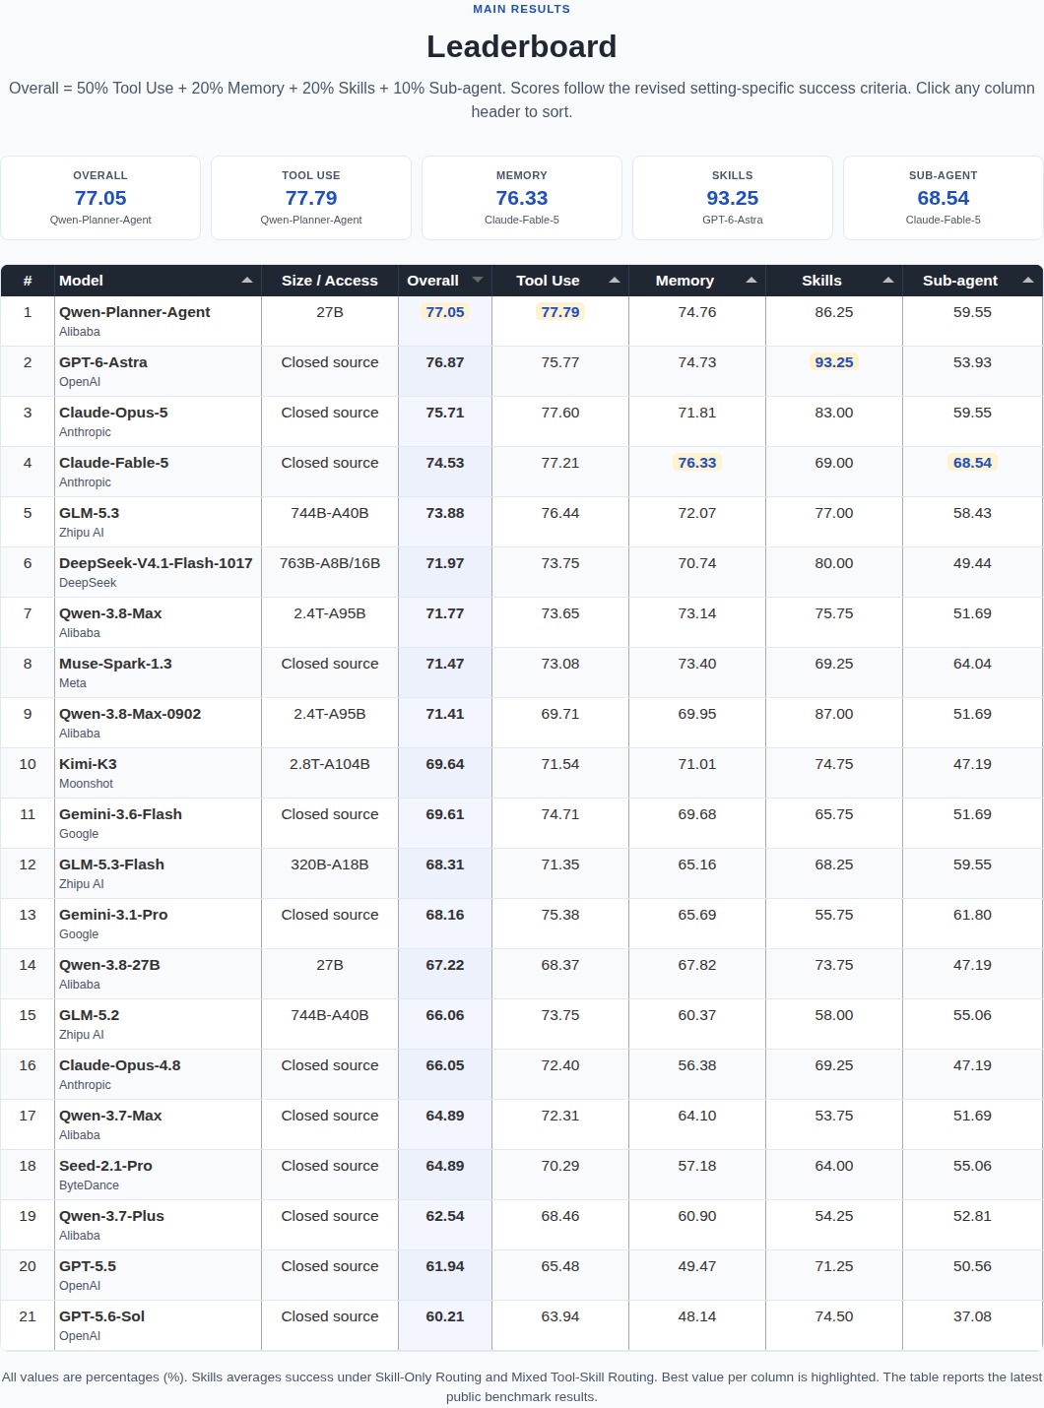
Task: Click the Tool Use header label
Action: 548,281
